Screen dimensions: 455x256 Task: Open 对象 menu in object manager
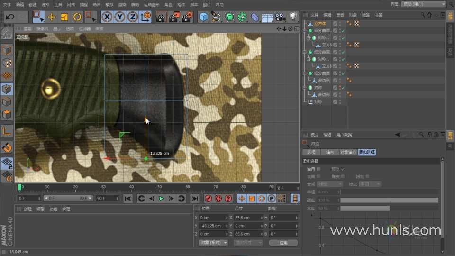(x=353, y=15)
